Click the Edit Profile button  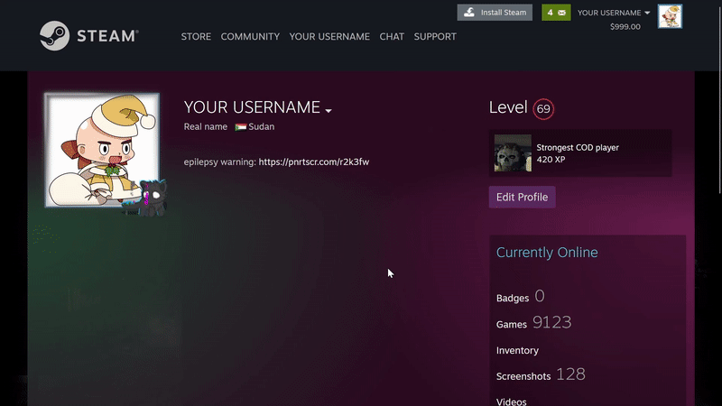pyautogui.click(x=523, y=197)
